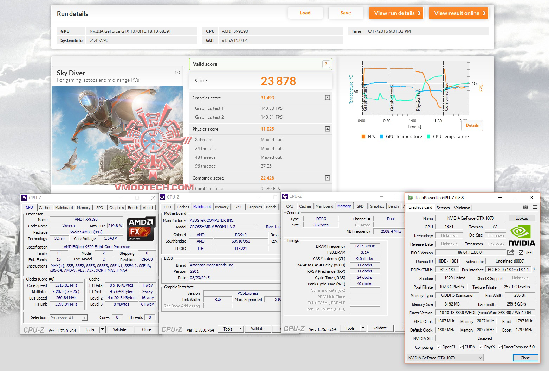Click the Combined score value 22 428
549x371 pixels.
267,178
